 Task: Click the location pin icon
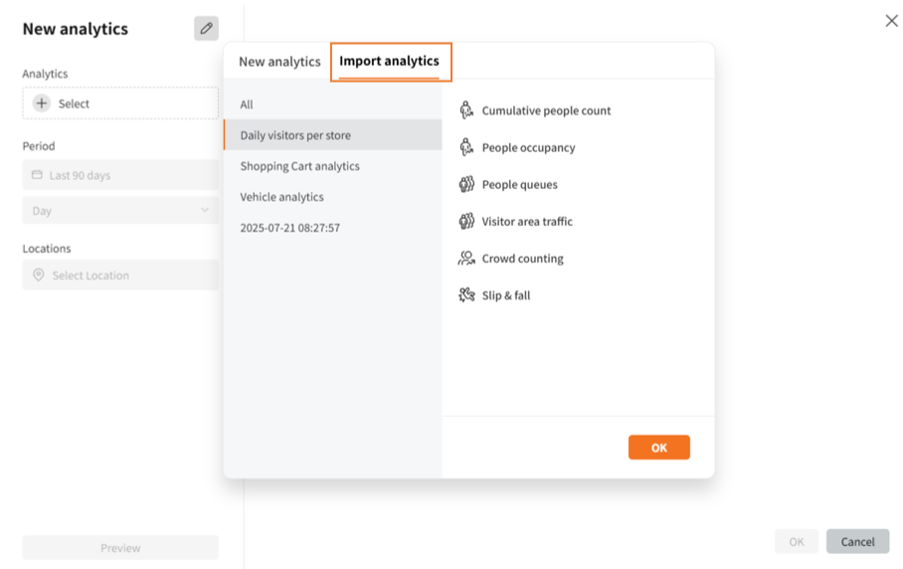(39, 276)
